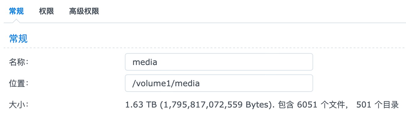Click the 位置 label
Viewport: 406px width, 115px height.
click(x=19, y=83)
